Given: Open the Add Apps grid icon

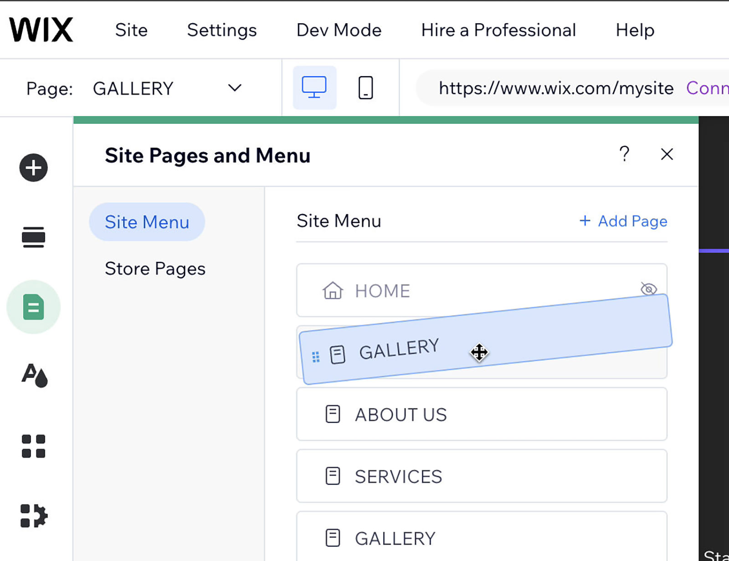Looking at the screenshot, I should (x=33, y=446).
